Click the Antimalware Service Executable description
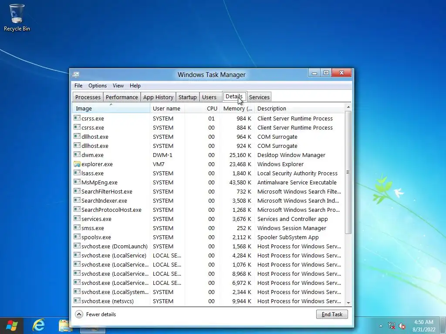Screen dimensions: 446x334 297,182
